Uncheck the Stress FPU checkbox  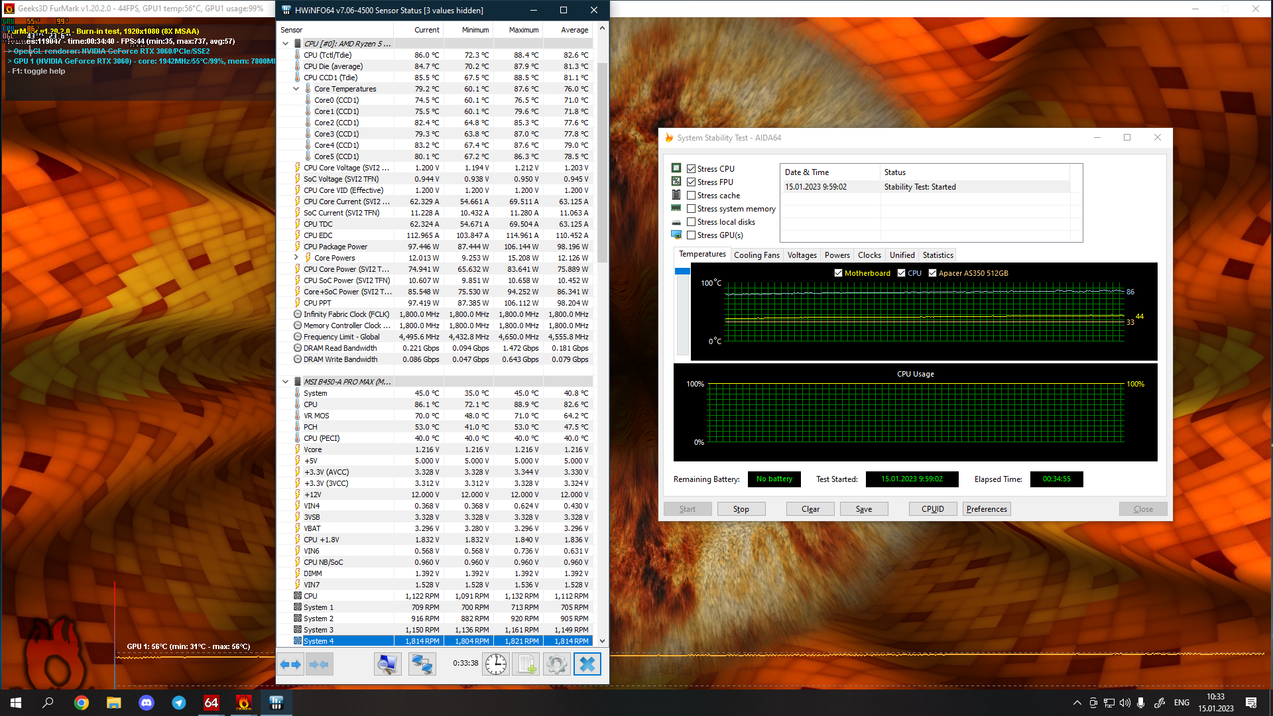point(692,182)
